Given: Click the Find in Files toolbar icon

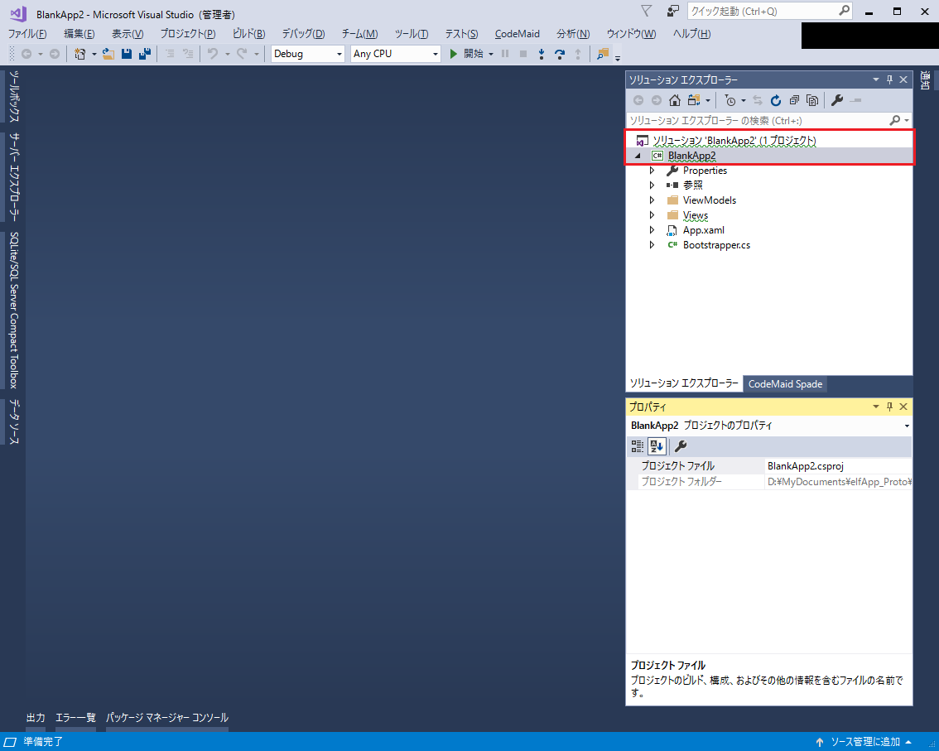Looking at the screenshot, I should click(603, 54).
